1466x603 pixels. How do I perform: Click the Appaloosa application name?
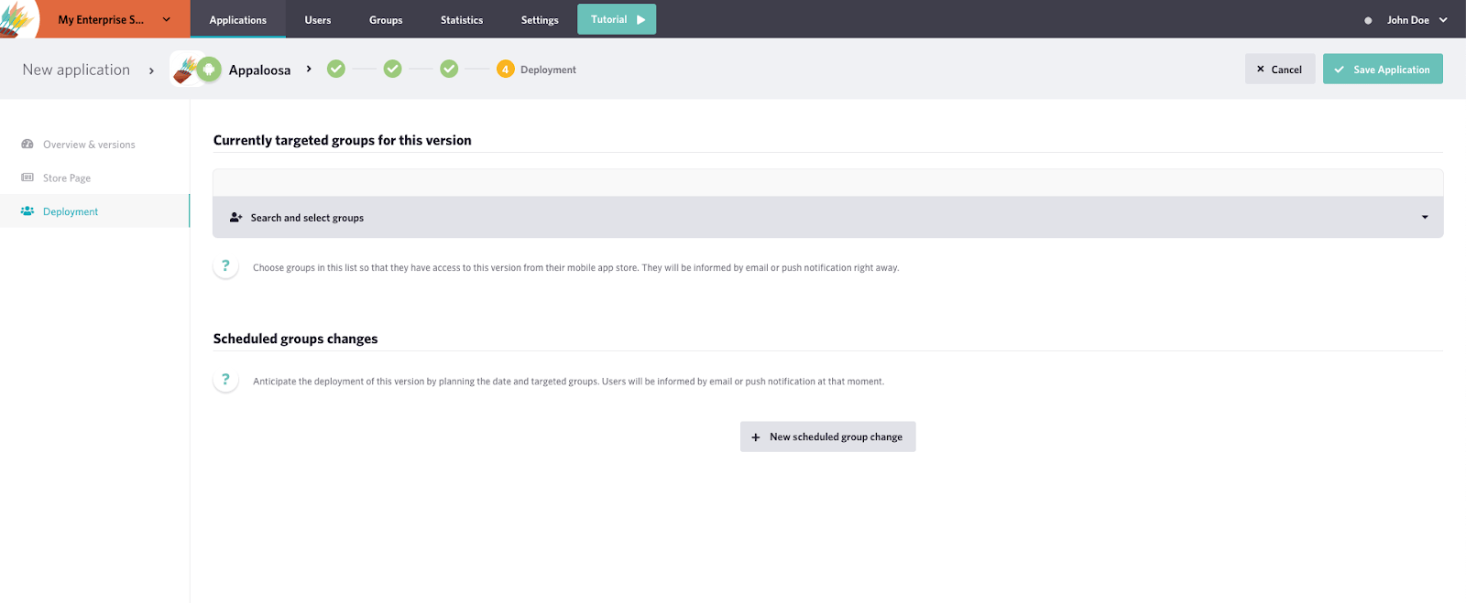pyautogui.click(x=259, y=70)
